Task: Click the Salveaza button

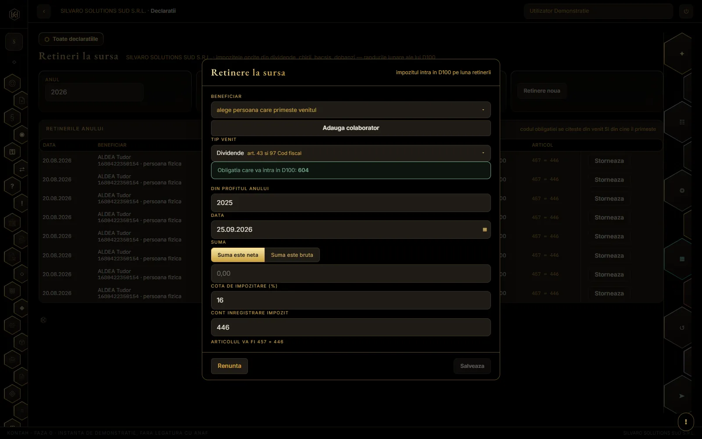Action: tap(472, 366)
